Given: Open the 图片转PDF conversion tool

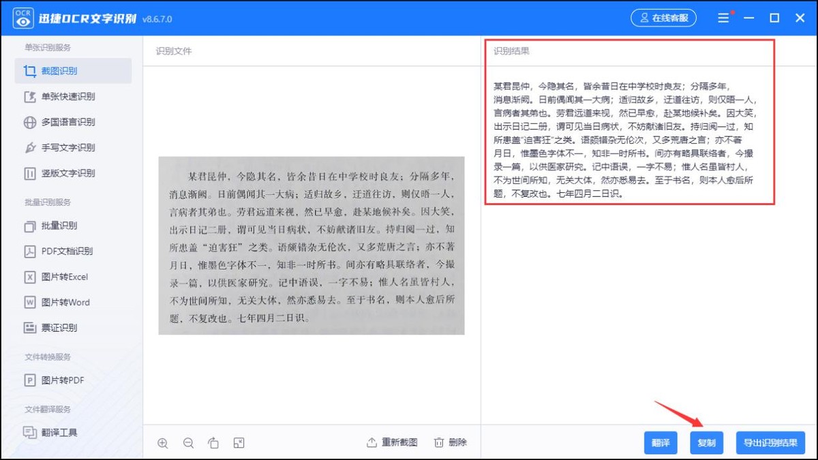Looking at the screenshot, I should pos(70,380).
